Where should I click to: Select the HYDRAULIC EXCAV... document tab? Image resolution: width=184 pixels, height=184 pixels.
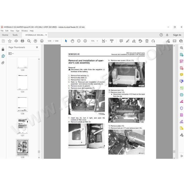[35, 35]
